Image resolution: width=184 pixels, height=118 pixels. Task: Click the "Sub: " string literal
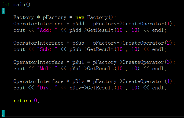47,49
